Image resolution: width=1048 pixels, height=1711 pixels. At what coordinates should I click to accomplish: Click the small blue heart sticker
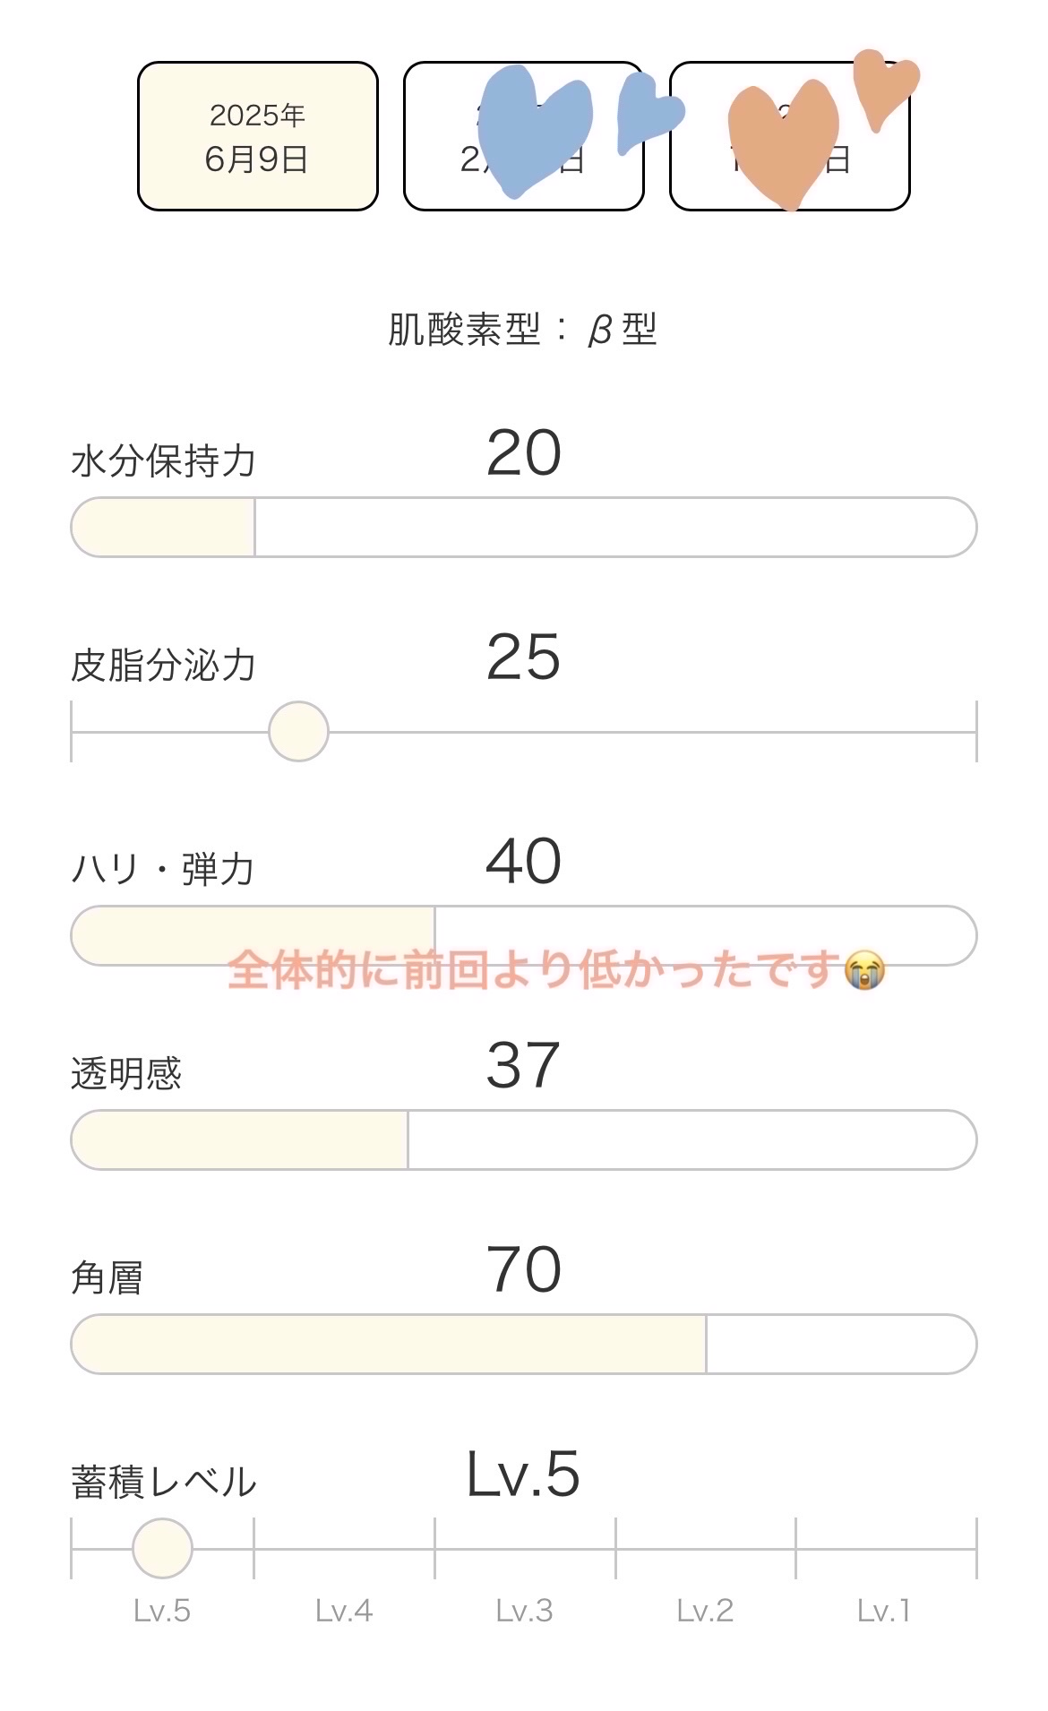coord(645,112)
